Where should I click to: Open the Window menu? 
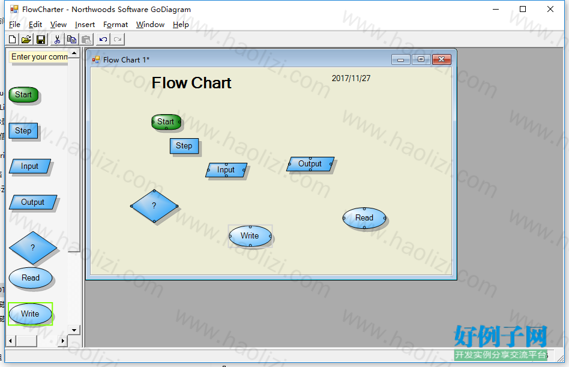click(150, 24)
